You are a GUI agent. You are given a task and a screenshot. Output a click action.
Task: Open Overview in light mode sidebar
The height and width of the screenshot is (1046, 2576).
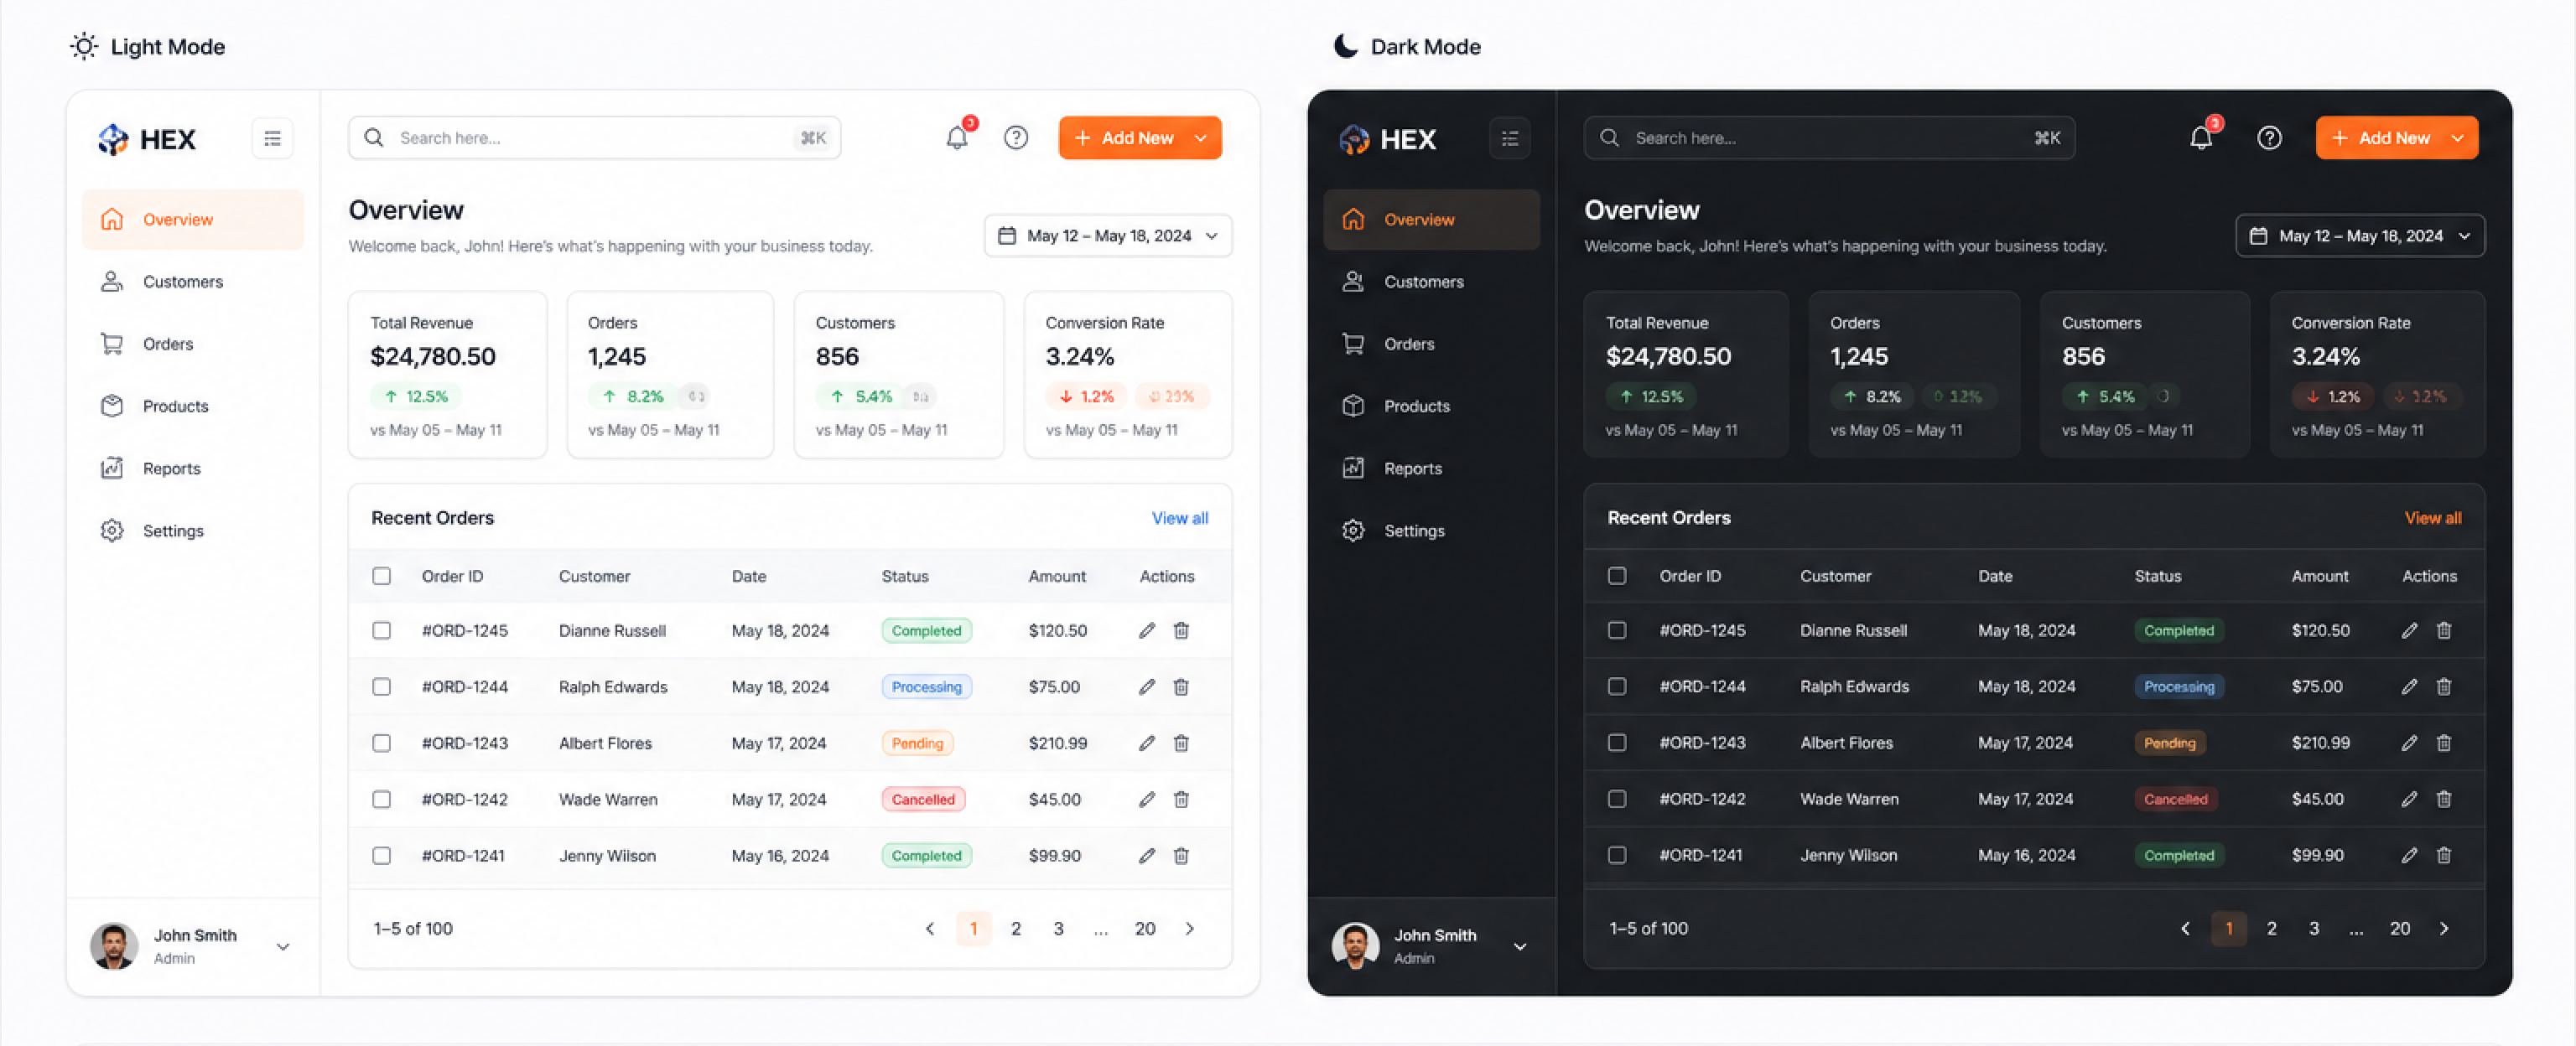[x=193, y=220]
